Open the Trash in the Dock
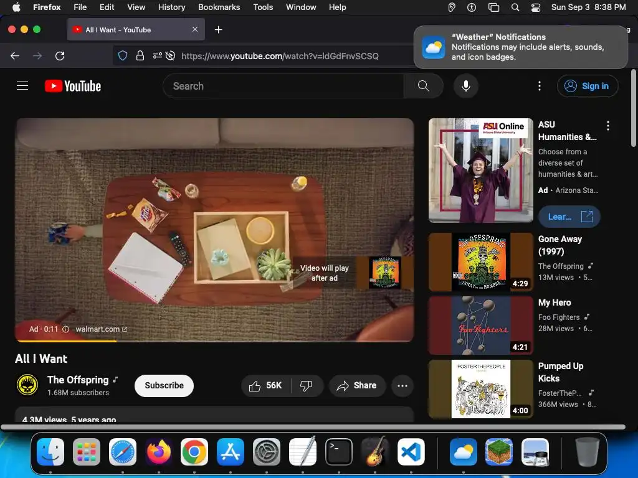 pyautogui.click(x=587, y=452)
